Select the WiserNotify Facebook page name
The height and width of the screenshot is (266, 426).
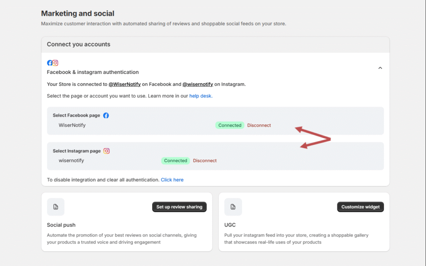72,125
